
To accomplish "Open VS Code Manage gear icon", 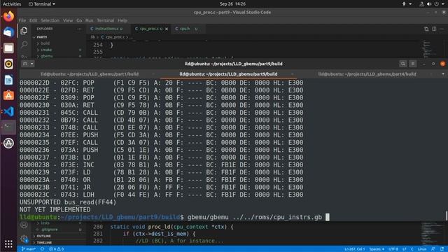I will [x=24, y=239].
